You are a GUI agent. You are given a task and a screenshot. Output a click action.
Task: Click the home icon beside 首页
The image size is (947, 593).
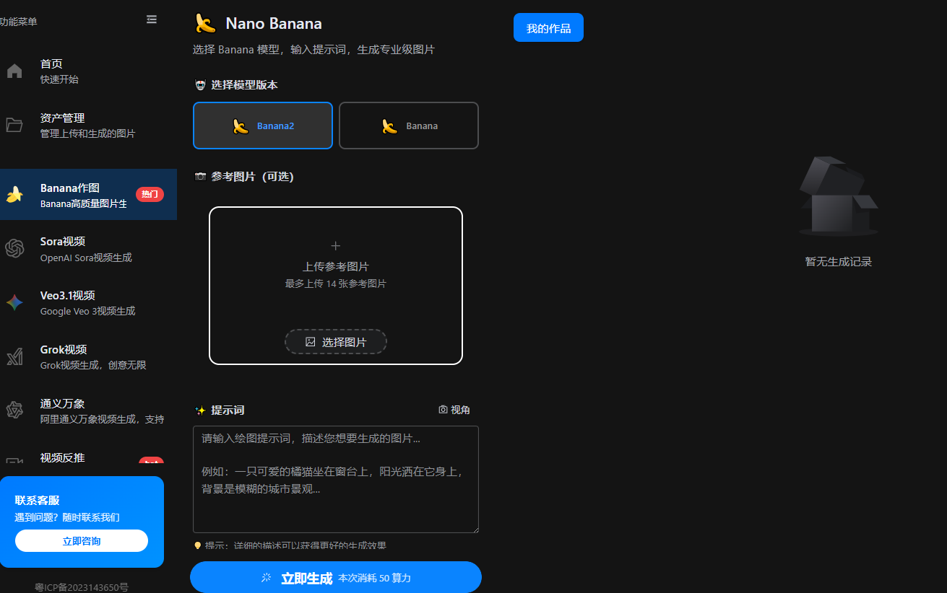(14, 71)
